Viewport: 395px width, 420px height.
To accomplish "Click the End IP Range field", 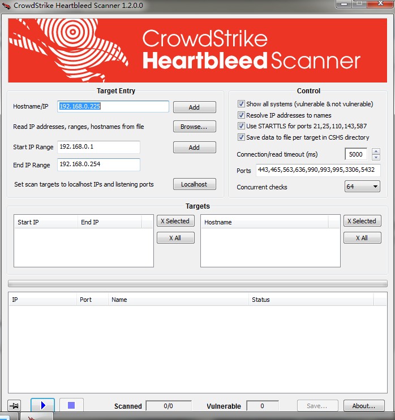I will (x=98, y=164).
